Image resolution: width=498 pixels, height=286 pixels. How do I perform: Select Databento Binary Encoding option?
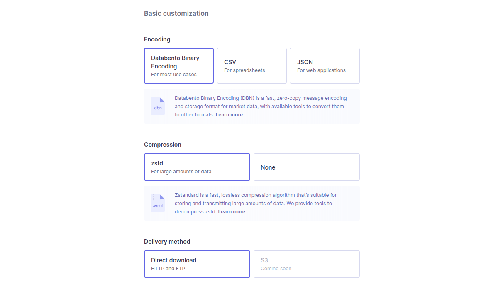(179, 66)
